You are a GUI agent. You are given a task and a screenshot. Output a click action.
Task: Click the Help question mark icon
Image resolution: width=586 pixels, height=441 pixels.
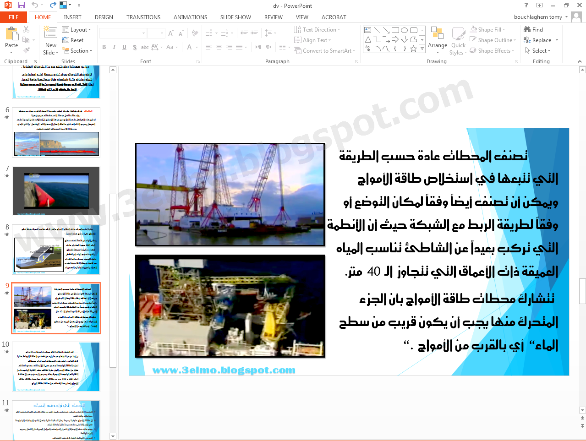[526, 5]
